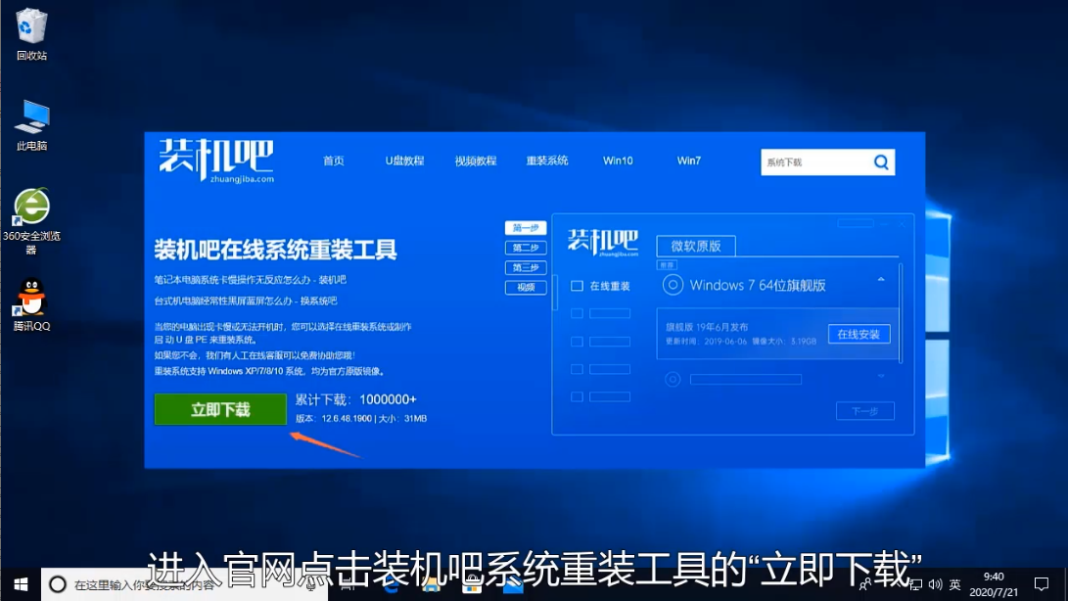Click the version text 12.6.48.1900
The height and width of the screenshot is (601, 1068).
click(347, 418)
